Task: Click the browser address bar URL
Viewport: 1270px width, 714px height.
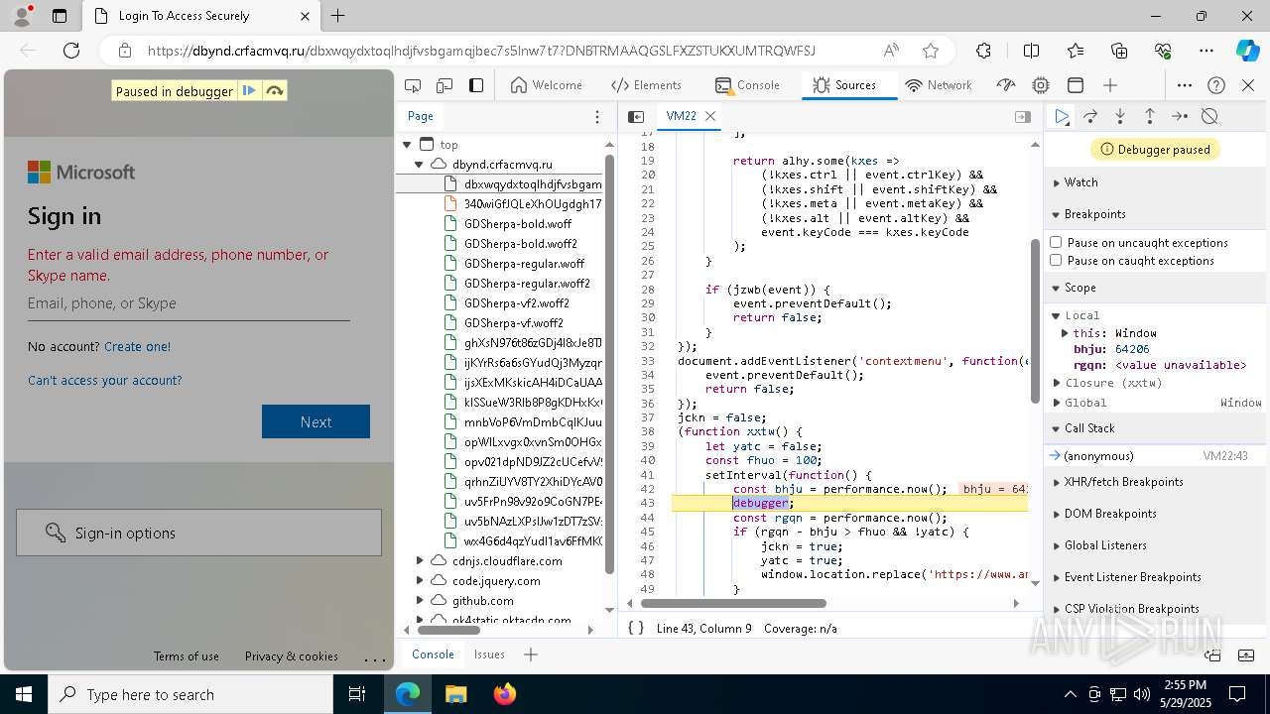Action: (x=481, y=51)
